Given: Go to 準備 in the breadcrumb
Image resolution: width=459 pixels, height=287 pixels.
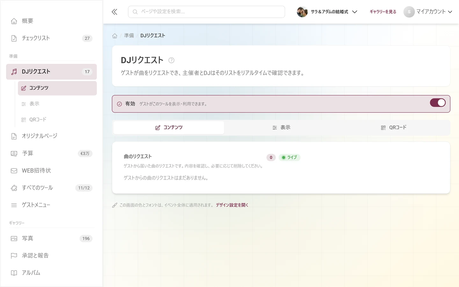Looking at the screenshot, I should click(129, 36).
